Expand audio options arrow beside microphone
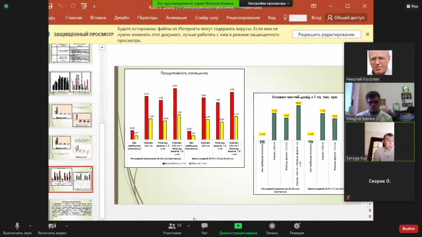The height and width of the screenshot is (237, 422). tap(30, 226)
